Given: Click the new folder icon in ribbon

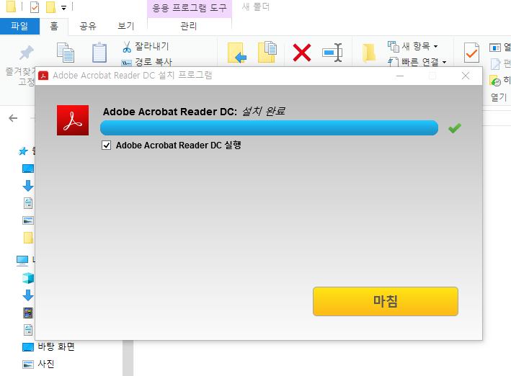Looking at the screenshot, I should click(x=369, y=53).
